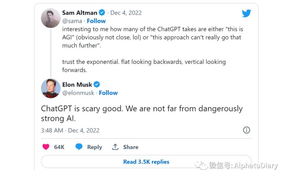The width and height of the screenshot is (287, 170).
Task: Click the Twitter bird logo icon
Action: click(246, 13)
